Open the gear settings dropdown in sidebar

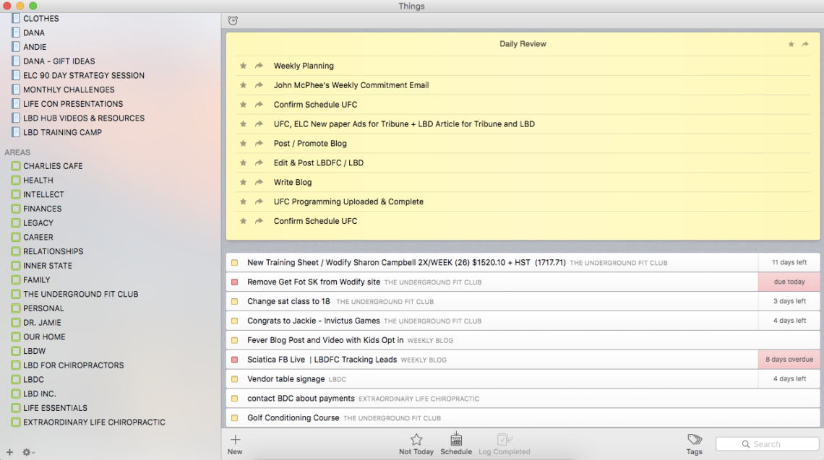28,452
